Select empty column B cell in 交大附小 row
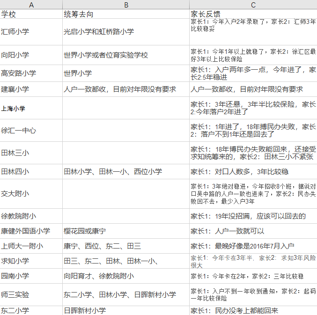This screenshot has width=317, height=315. pos(126,194)
